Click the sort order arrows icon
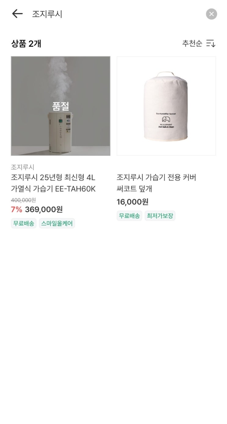Image resolution: width=227 pixels, height=424 pixels. [x=211, y=43]
